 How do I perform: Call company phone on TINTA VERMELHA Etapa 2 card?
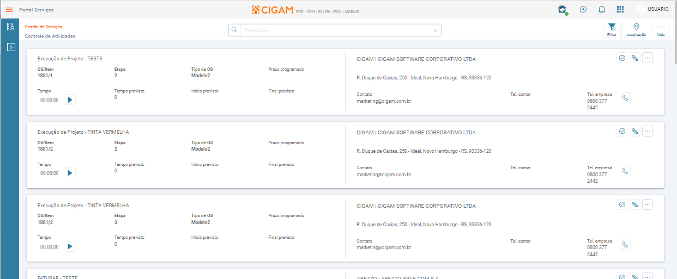coord(625,171)
